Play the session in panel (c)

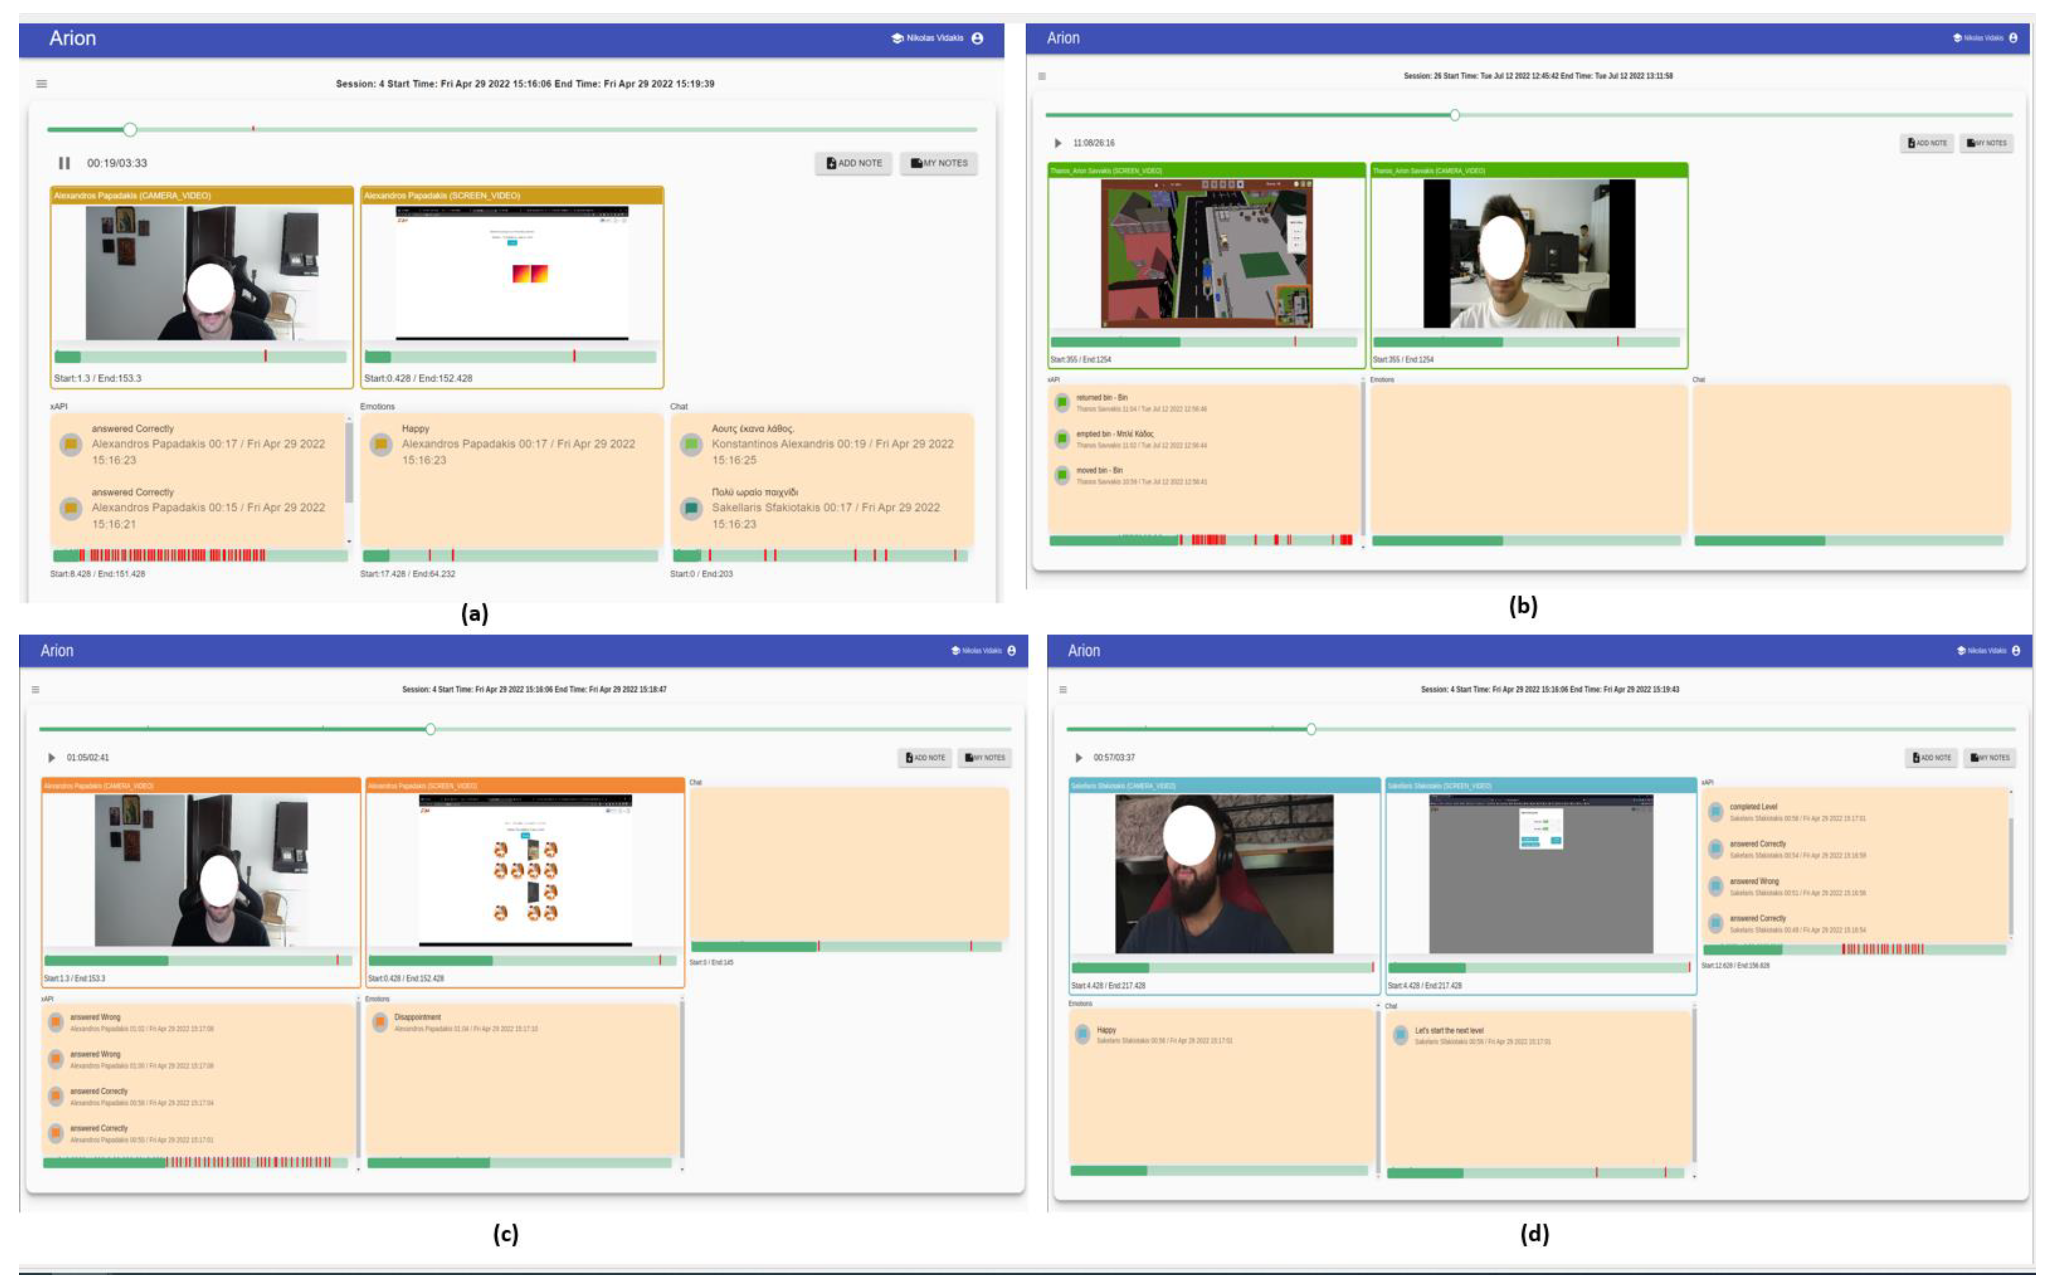click(51, 757)
